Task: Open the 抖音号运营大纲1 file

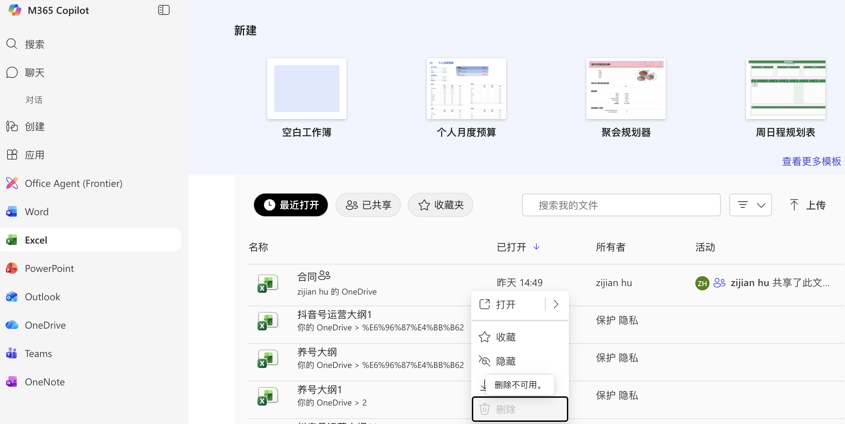Action: 335,314
